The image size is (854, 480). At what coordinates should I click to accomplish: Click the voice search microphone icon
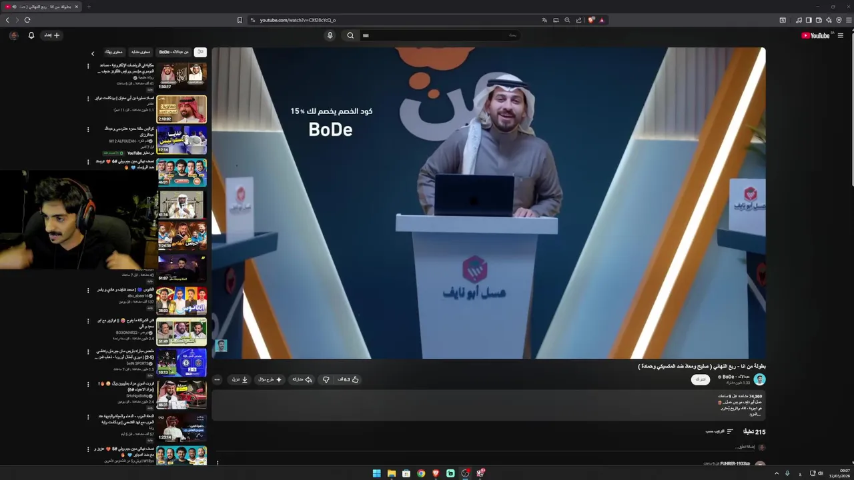tap(330, 35)
